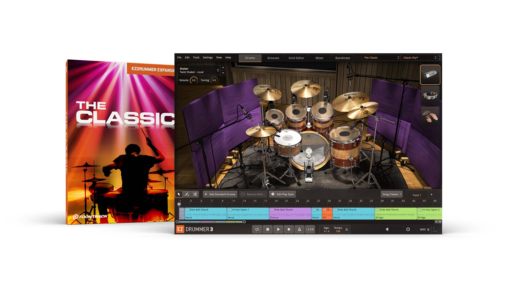Select the tambourine percussion thumbnail
The image size is (505, 282).
point(430,95)
